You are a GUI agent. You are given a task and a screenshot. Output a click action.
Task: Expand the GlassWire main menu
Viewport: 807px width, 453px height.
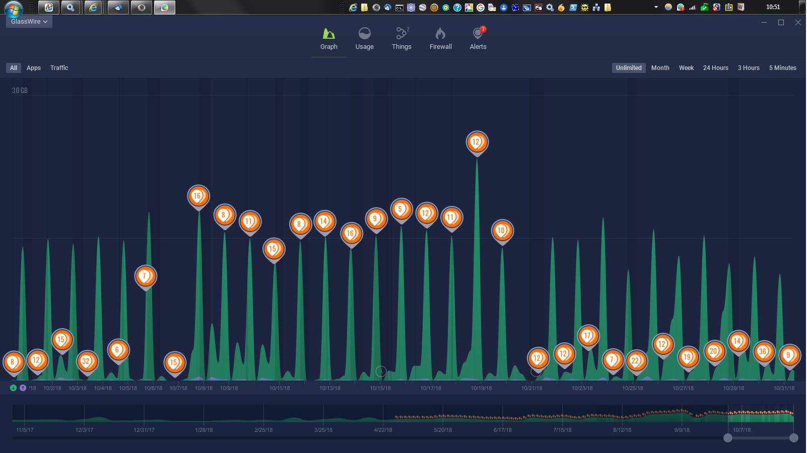(29, 22)
